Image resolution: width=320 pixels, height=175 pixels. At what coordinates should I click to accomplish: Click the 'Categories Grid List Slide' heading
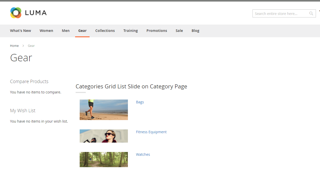tap(131, 87)
